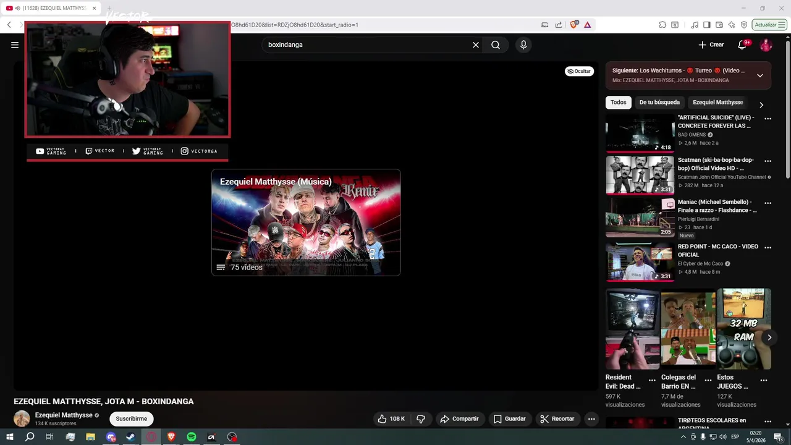Image resolution: width=791 pixels, height=445 pixels.
Task: Open options for Resident Evil short
Action: click(652, 380)
